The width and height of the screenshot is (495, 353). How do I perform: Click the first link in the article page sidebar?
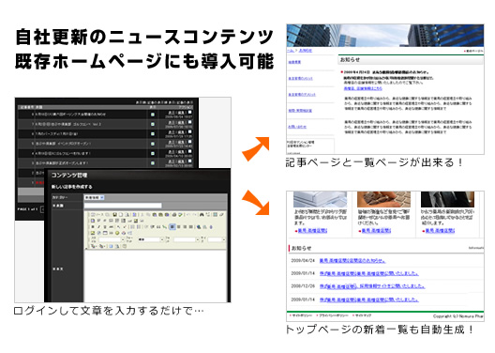pyautogui.click(x=294, y=62)
